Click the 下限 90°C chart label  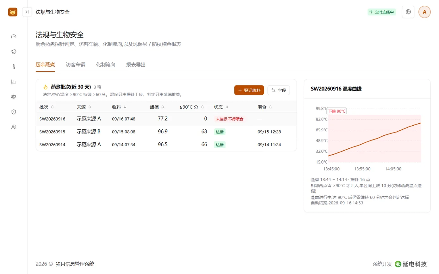(x=337, y=111)
